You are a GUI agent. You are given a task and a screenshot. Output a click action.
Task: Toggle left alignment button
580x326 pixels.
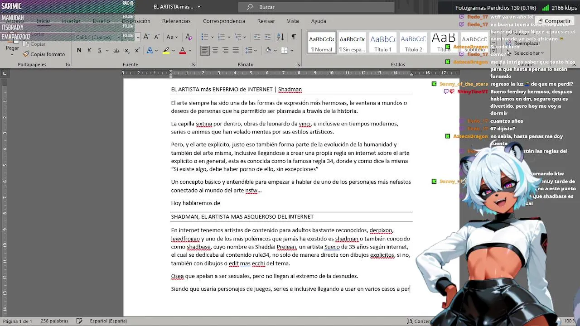[205, 50]
